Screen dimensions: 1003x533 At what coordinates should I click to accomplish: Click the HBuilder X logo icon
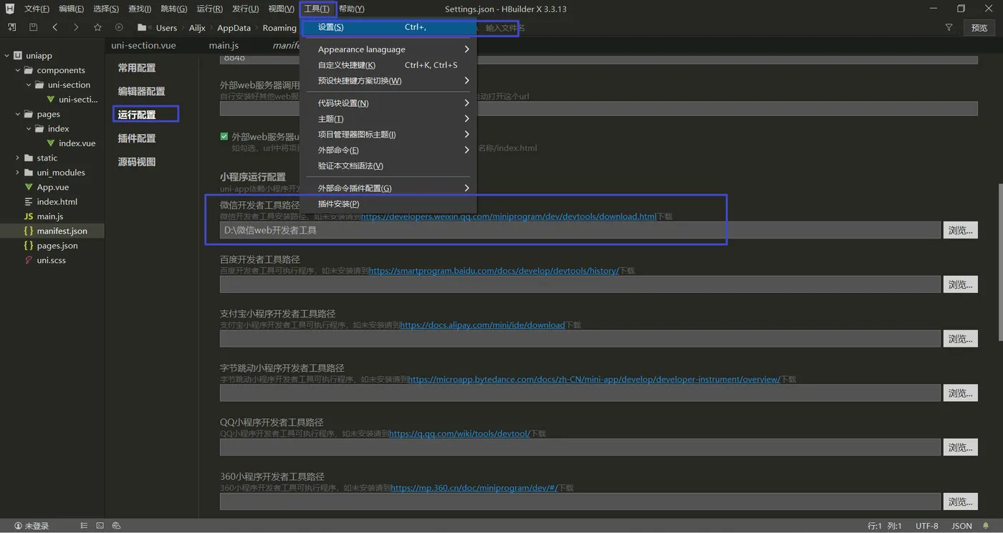tap(9, 9)
